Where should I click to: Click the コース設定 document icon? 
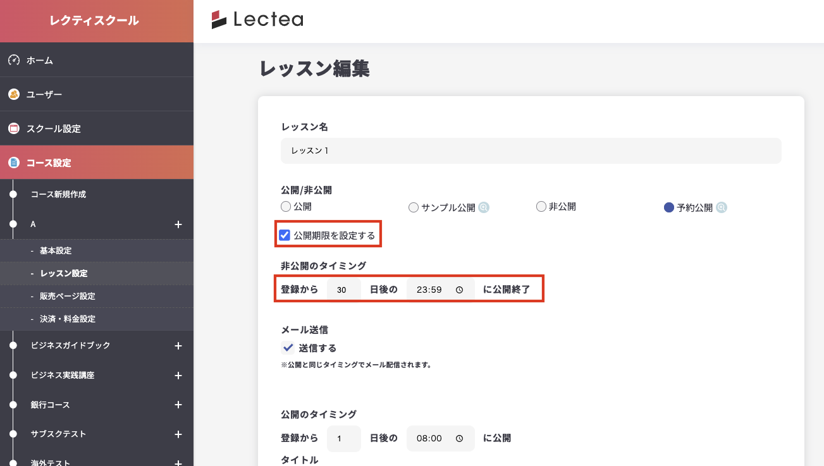[x=14, y=162]
